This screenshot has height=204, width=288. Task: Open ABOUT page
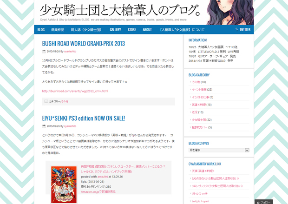tap(147, 30)
